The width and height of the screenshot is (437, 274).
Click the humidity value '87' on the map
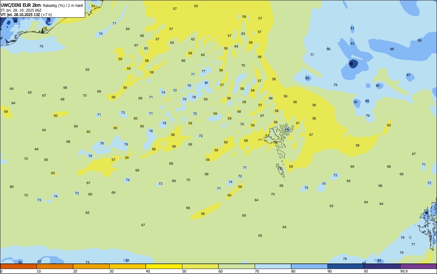click(408, 75)
